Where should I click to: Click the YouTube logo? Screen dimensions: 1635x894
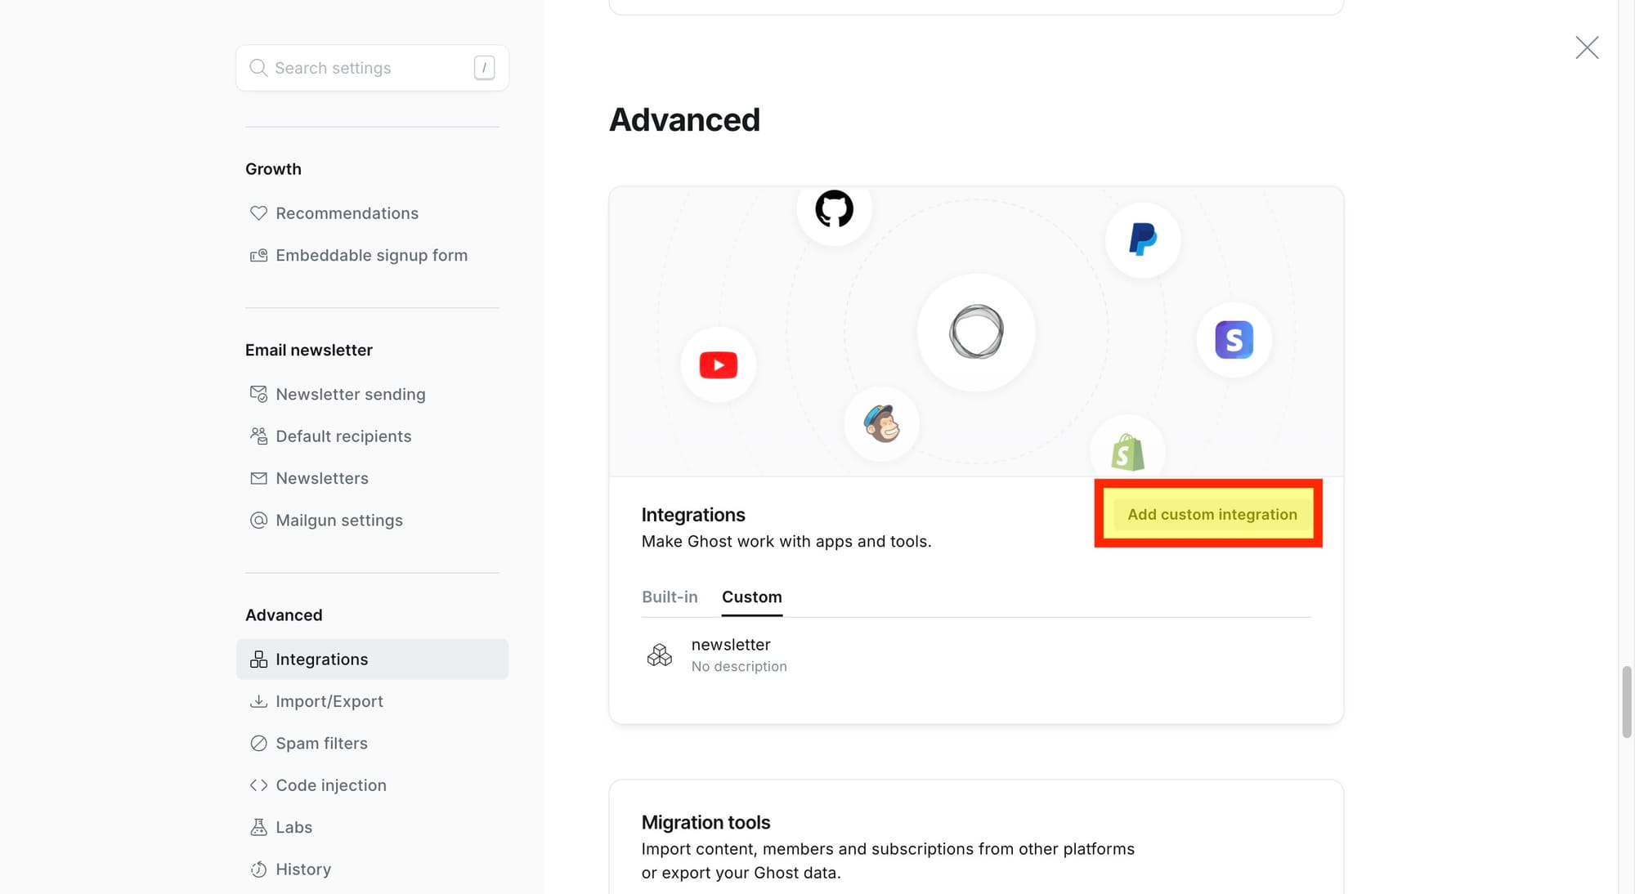click(719, 364)
